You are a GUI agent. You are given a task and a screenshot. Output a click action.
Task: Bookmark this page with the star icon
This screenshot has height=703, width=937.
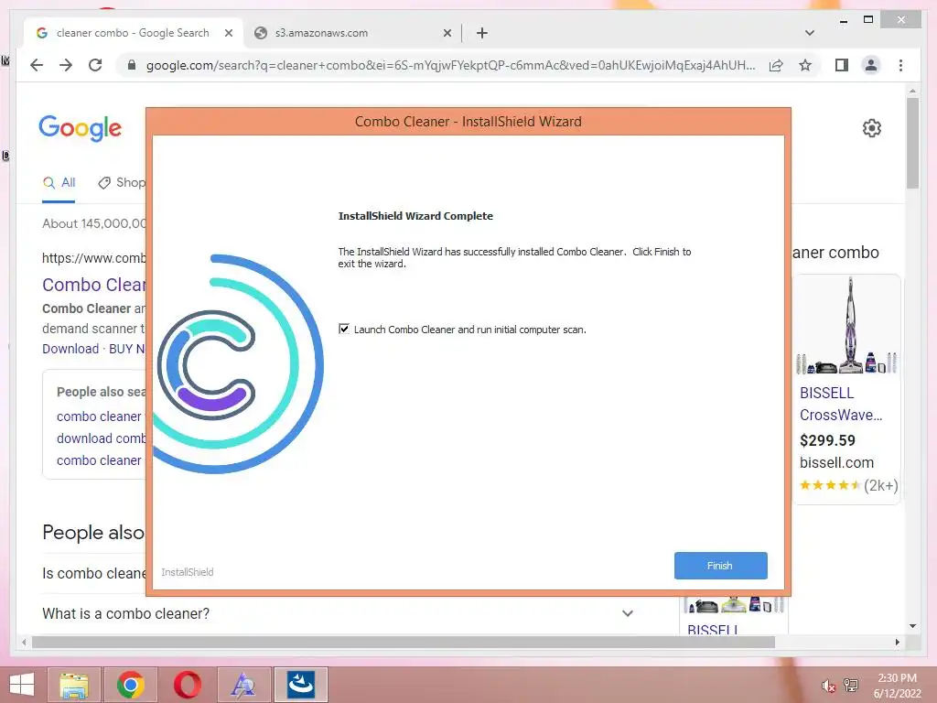click(805, 65)
